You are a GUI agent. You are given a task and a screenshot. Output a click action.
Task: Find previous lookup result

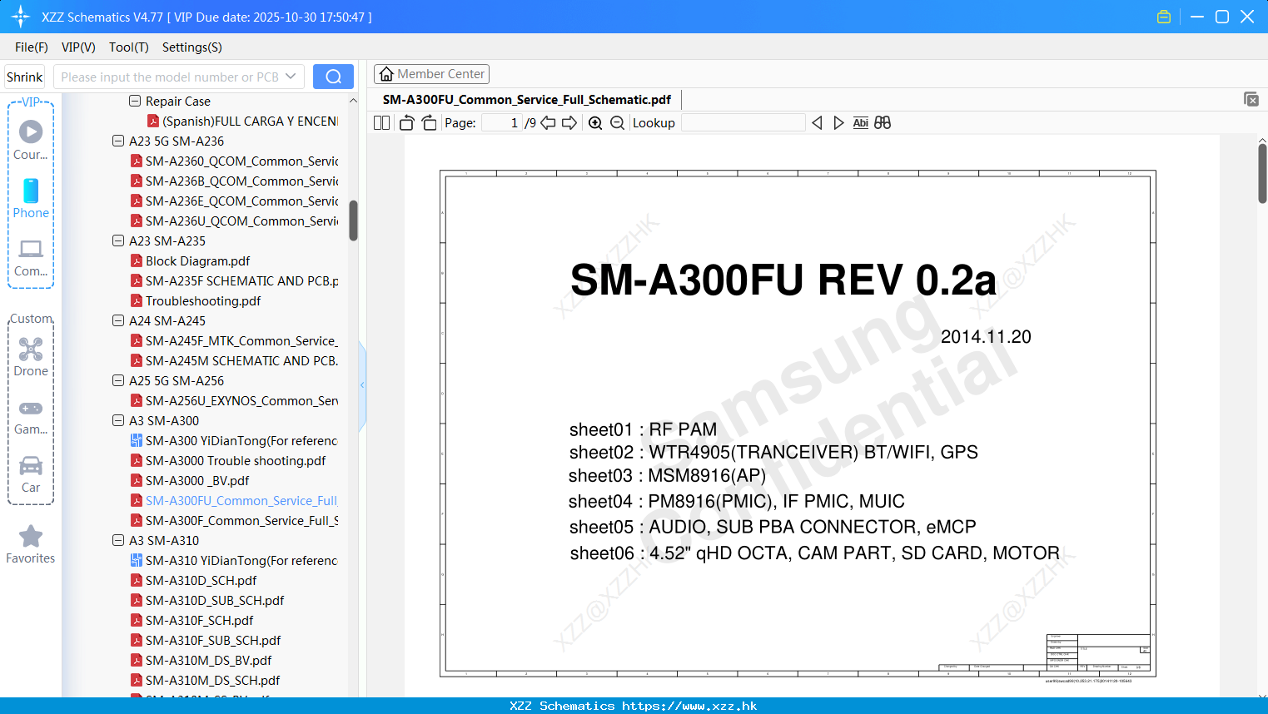point(817,123)
